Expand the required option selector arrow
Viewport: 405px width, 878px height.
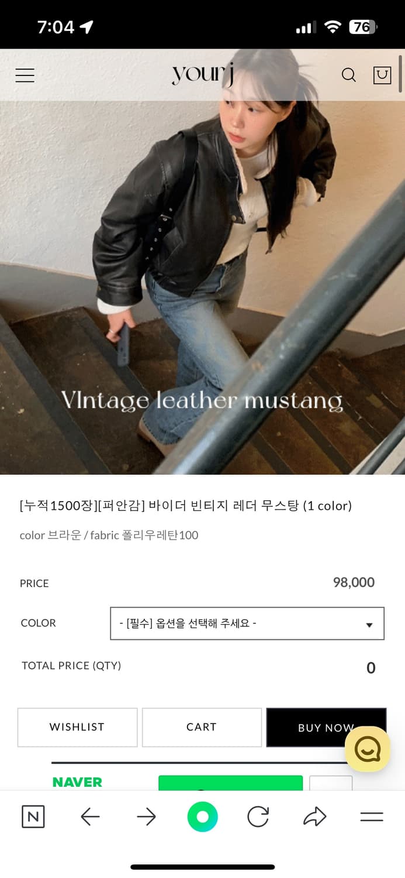(369, 623)
